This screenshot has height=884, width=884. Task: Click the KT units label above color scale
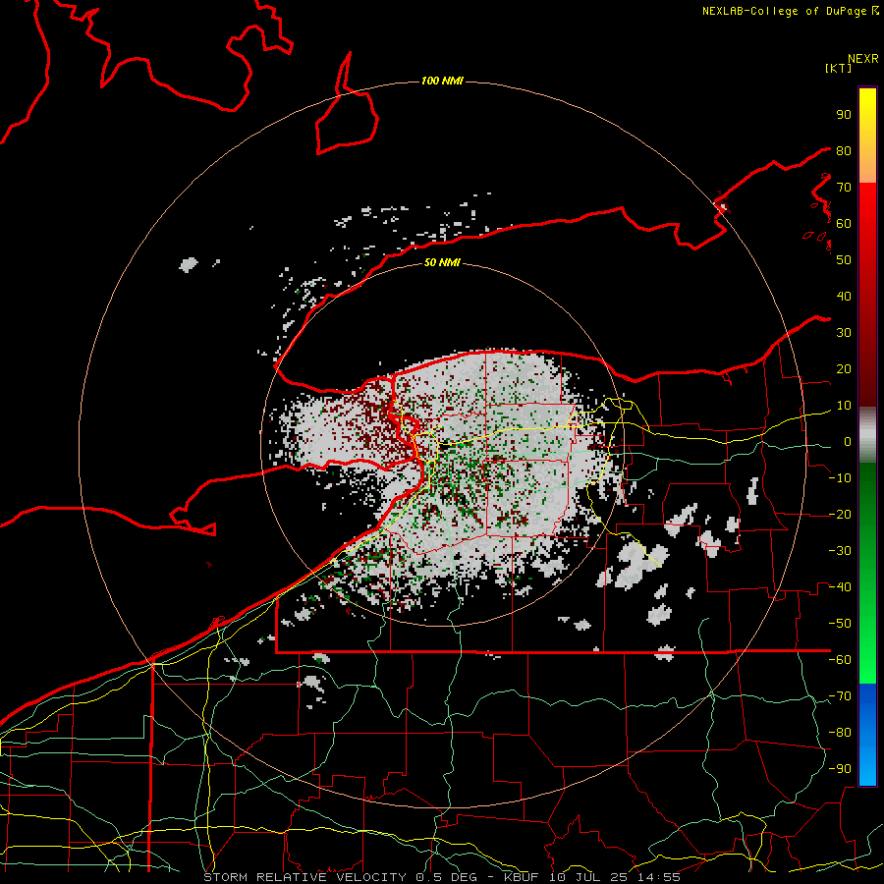pos(839,68)
